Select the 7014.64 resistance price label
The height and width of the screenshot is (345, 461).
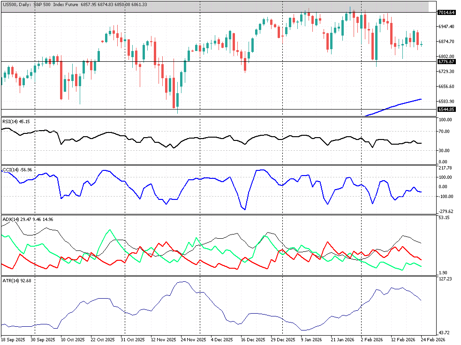click(446, 13)
